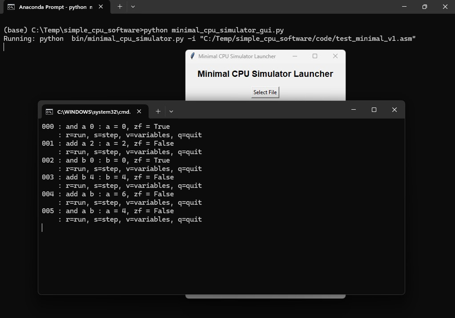Minimize the Minimal CPU Simulator Launcher window
The image size is (455, 318).
[294, 56]
